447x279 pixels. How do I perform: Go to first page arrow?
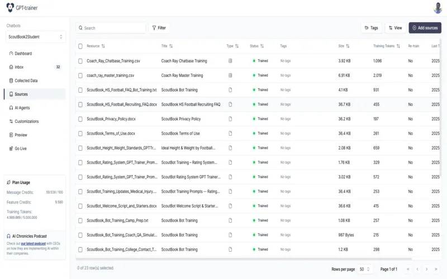point(408,269)
